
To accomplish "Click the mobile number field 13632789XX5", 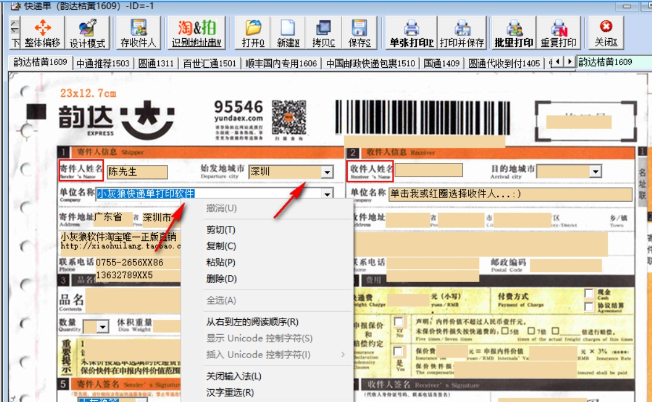I will (x=137, y=275).
